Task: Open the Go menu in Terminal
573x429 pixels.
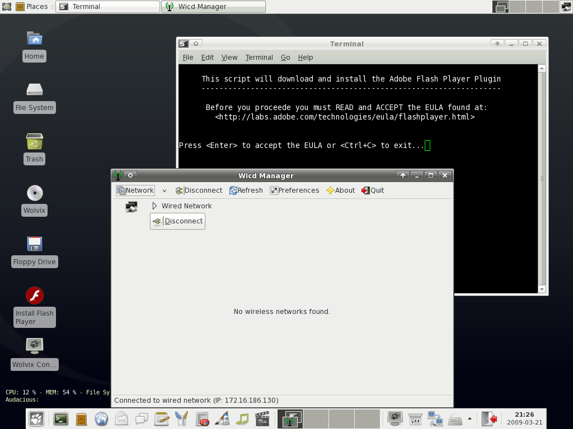Action: [x=285, y=58]
